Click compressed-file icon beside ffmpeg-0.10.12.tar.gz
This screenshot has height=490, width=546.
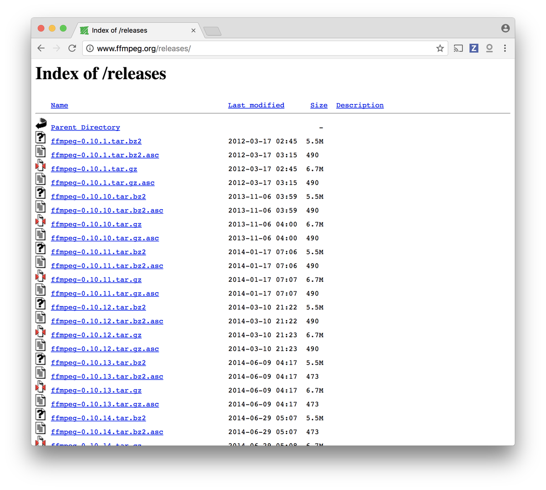(40, 331)
